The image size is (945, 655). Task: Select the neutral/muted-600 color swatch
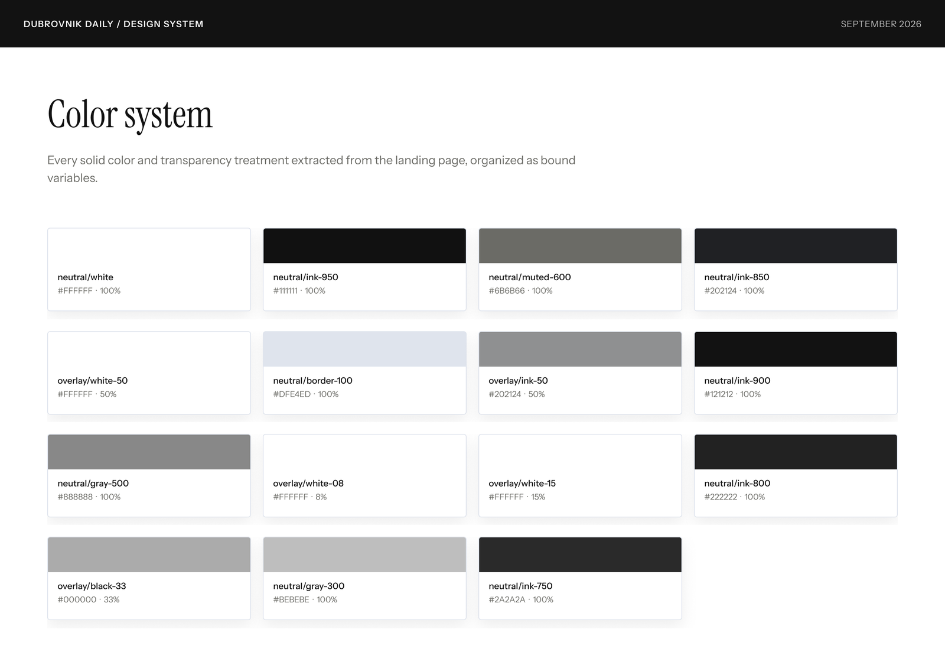[580, 246]
